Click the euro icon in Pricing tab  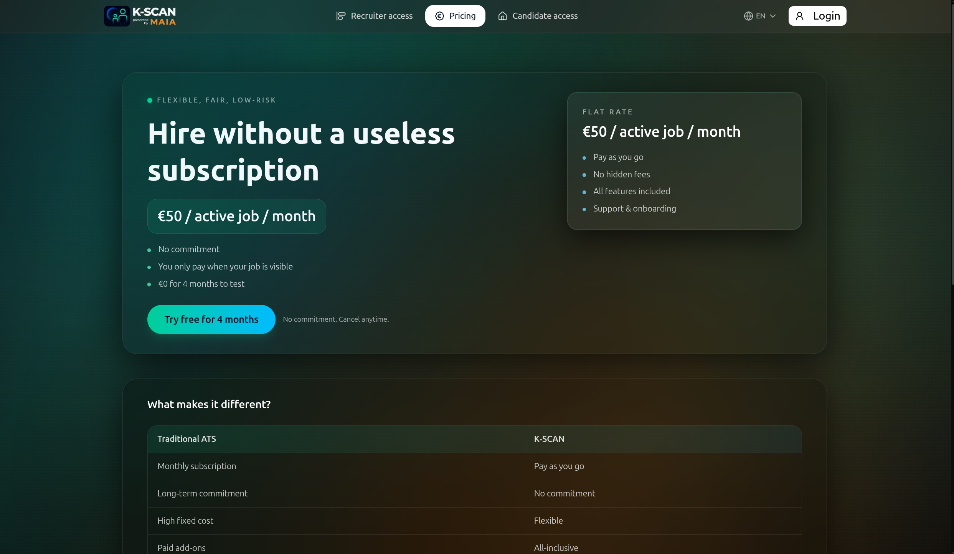pos(439,16)
